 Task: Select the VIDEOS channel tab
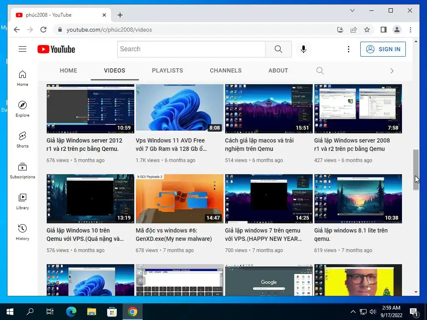[114, 70]
